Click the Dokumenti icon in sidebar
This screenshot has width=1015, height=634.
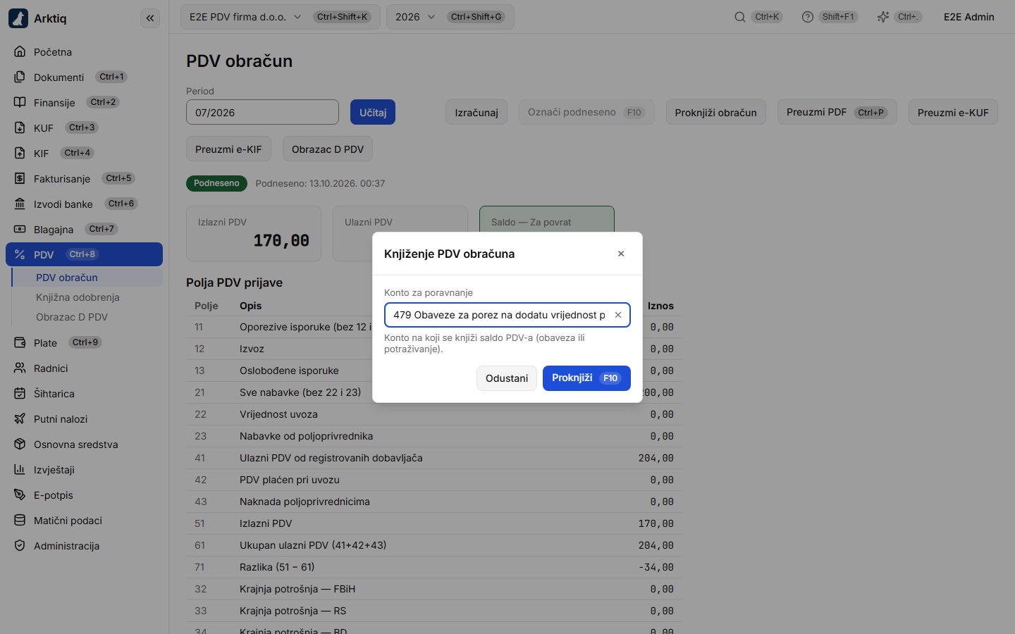[20, 77]
